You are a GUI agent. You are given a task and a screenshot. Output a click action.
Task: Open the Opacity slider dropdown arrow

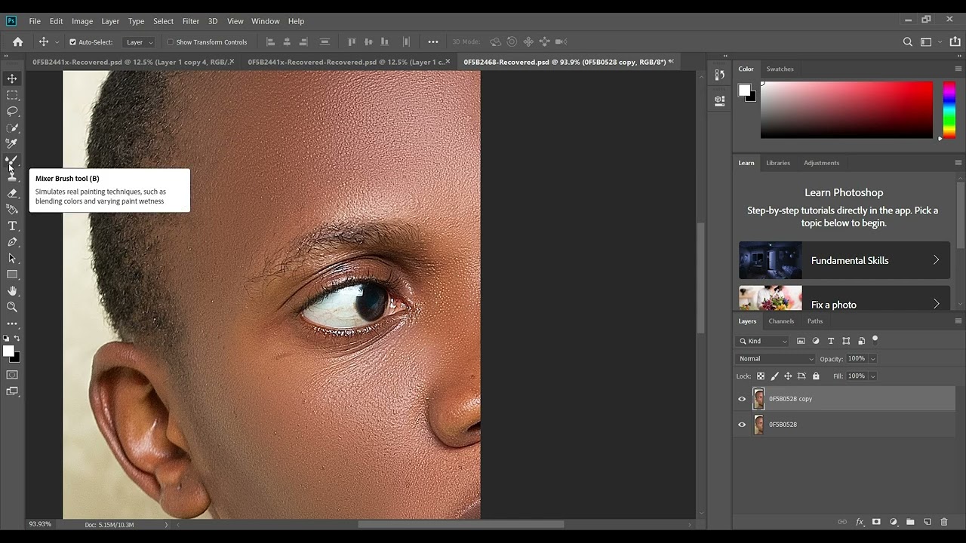tap(873, 359)
